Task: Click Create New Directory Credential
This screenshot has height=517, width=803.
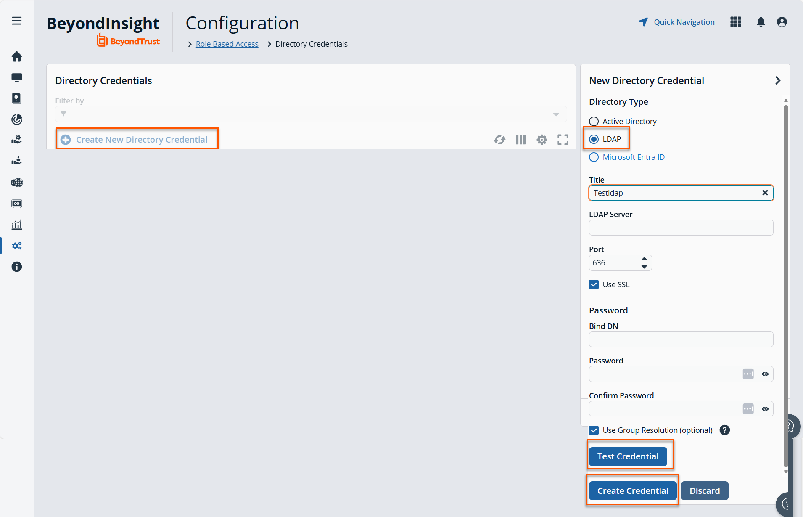Action: tap(134, 140)
